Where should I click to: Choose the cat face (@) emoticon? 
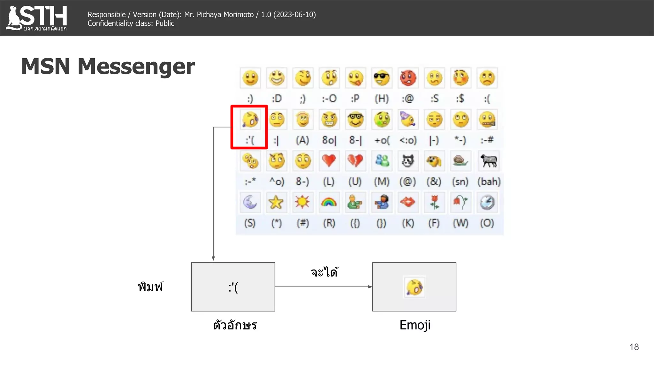click(408, 161)
